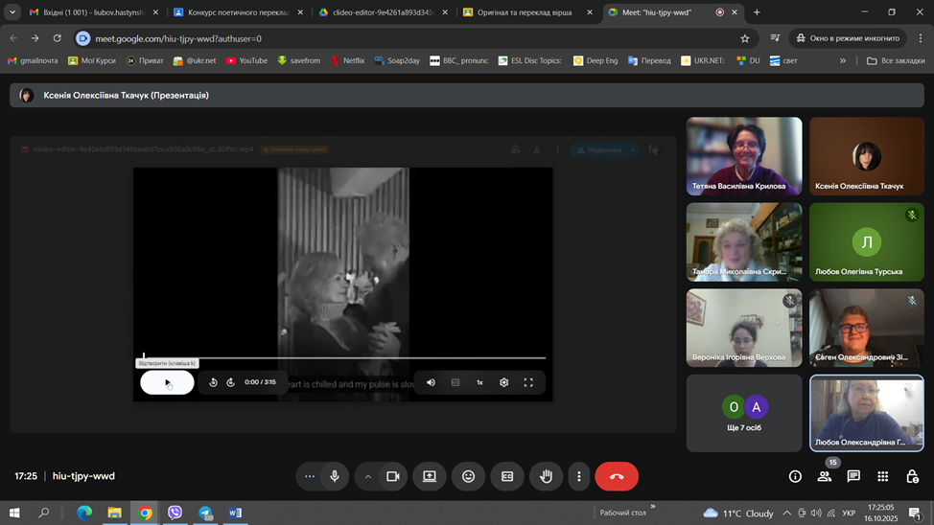This screenshot has height=525, width=934.
Task: Open the emoji reactions panel
Action: click(x=468, y=476)
